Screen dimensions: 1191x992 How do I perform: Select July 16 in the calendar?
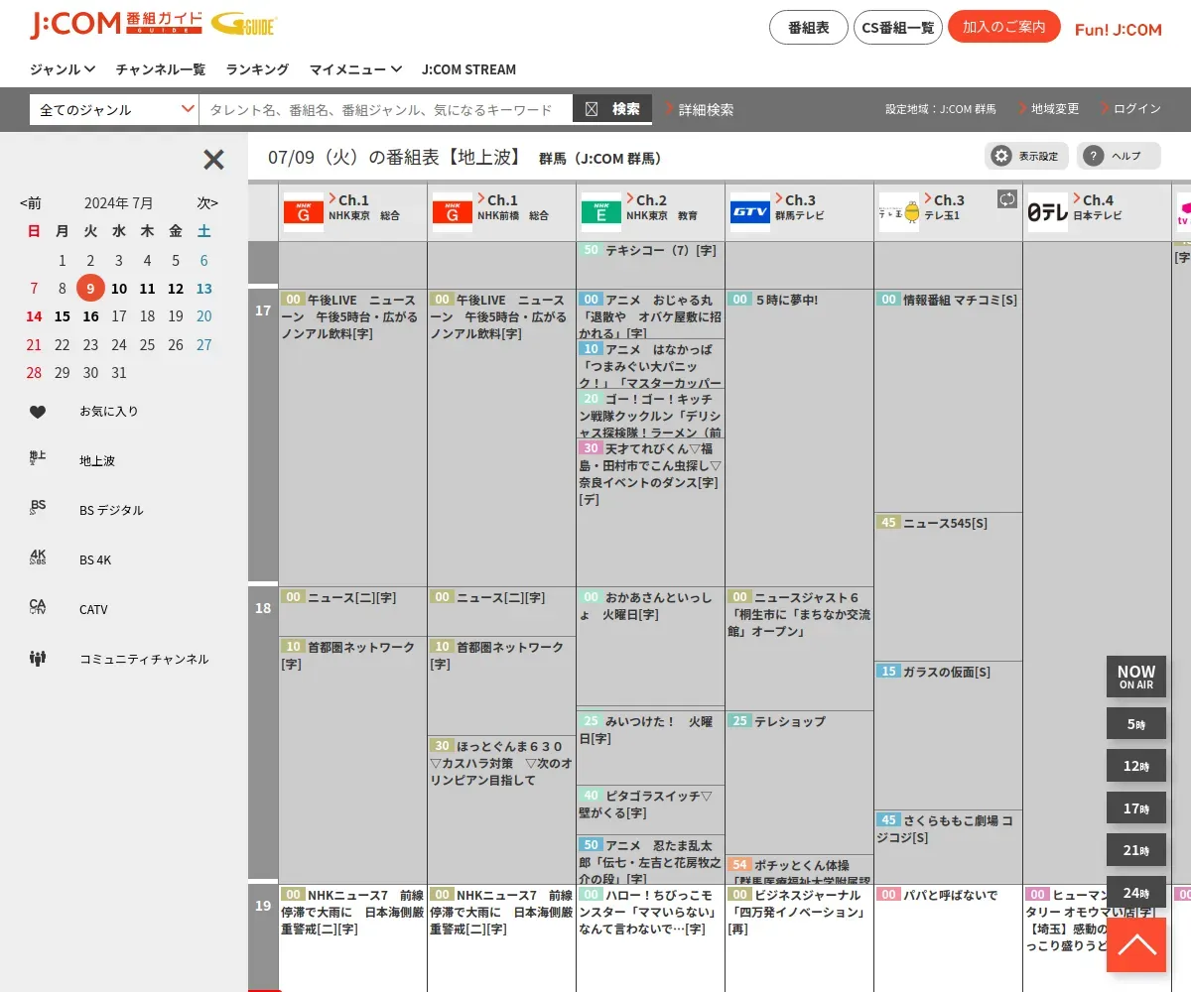point(90,316)
